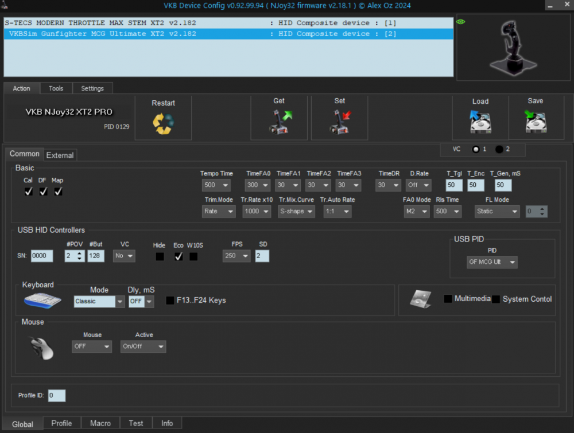Click the keyboard icon in the Keyboard section
Viewport: 574px width, 433px height.
[41, 299]
